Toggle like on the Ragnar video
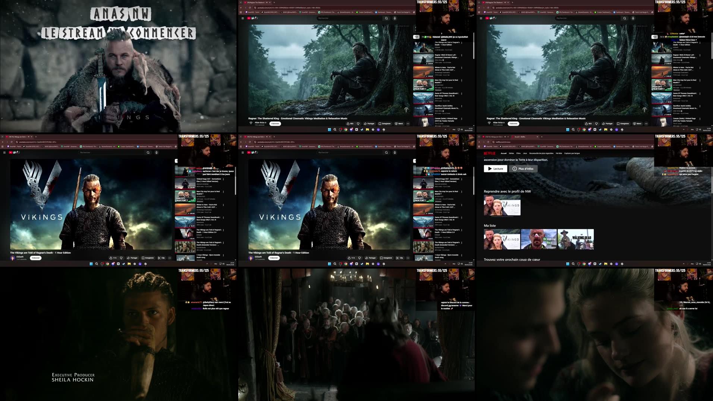The width and height of the screenshot is (713, 401). point(349,123)
